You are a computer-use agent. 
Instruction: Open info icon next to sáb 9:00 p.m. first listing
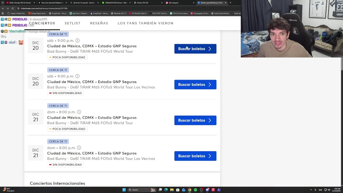(x=77, y=40)
